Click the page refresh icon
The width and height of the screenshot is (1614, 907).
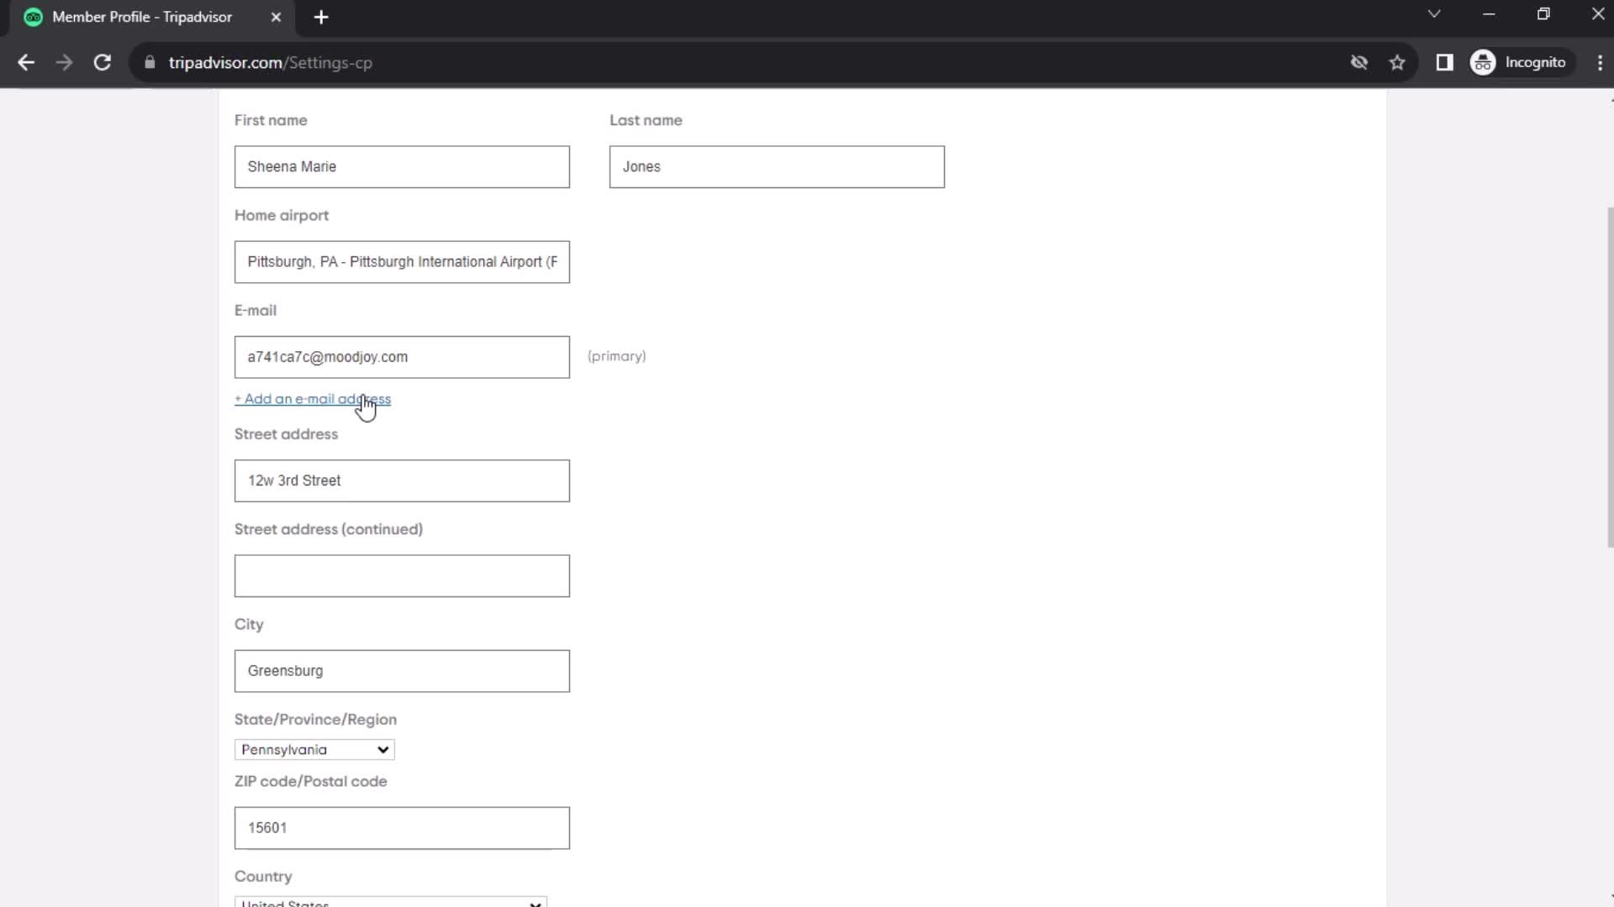(101, 62)
